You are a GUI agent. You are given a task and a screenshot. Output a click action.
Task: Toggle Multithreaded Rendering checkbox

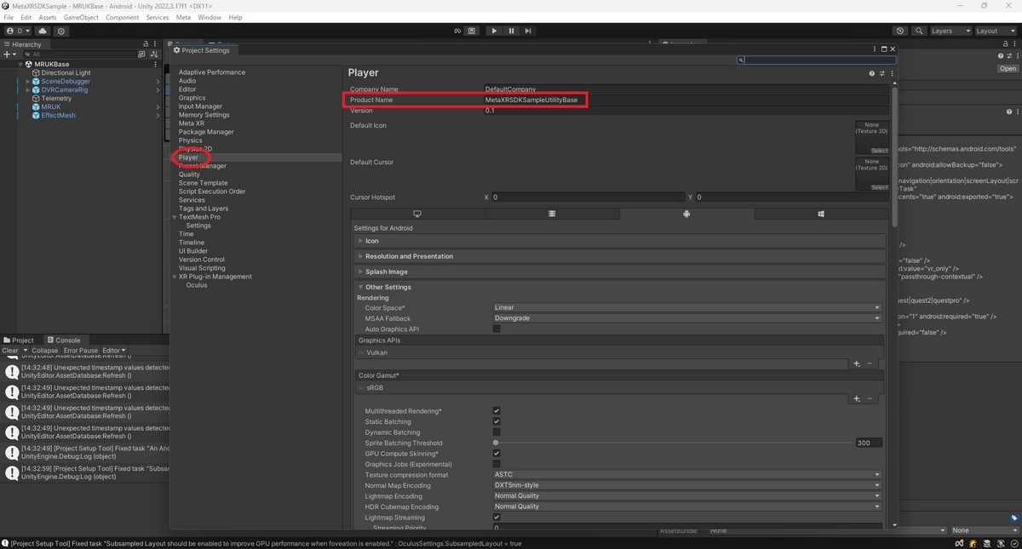(x=497, y=411)
